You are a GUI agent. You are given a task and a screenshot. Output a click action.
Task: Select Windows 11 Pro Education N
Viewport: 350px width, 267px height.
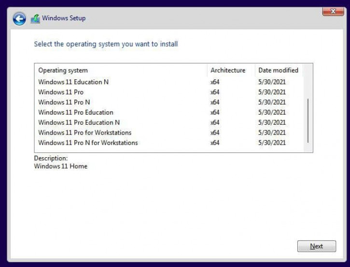click(x=169, y=122)
